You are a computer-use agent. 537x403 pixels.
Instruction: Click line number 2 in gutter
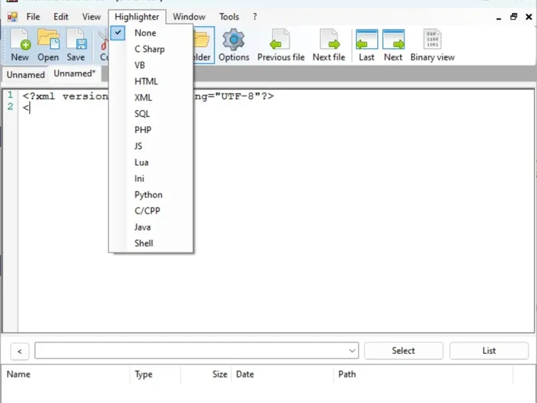10,107
